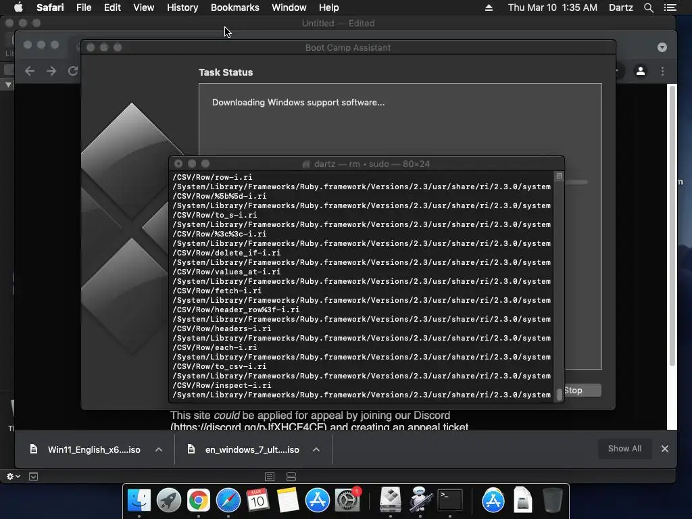Go forward in Chrome window
Viewport: 692px width, 519px height.
pos(51,71)
